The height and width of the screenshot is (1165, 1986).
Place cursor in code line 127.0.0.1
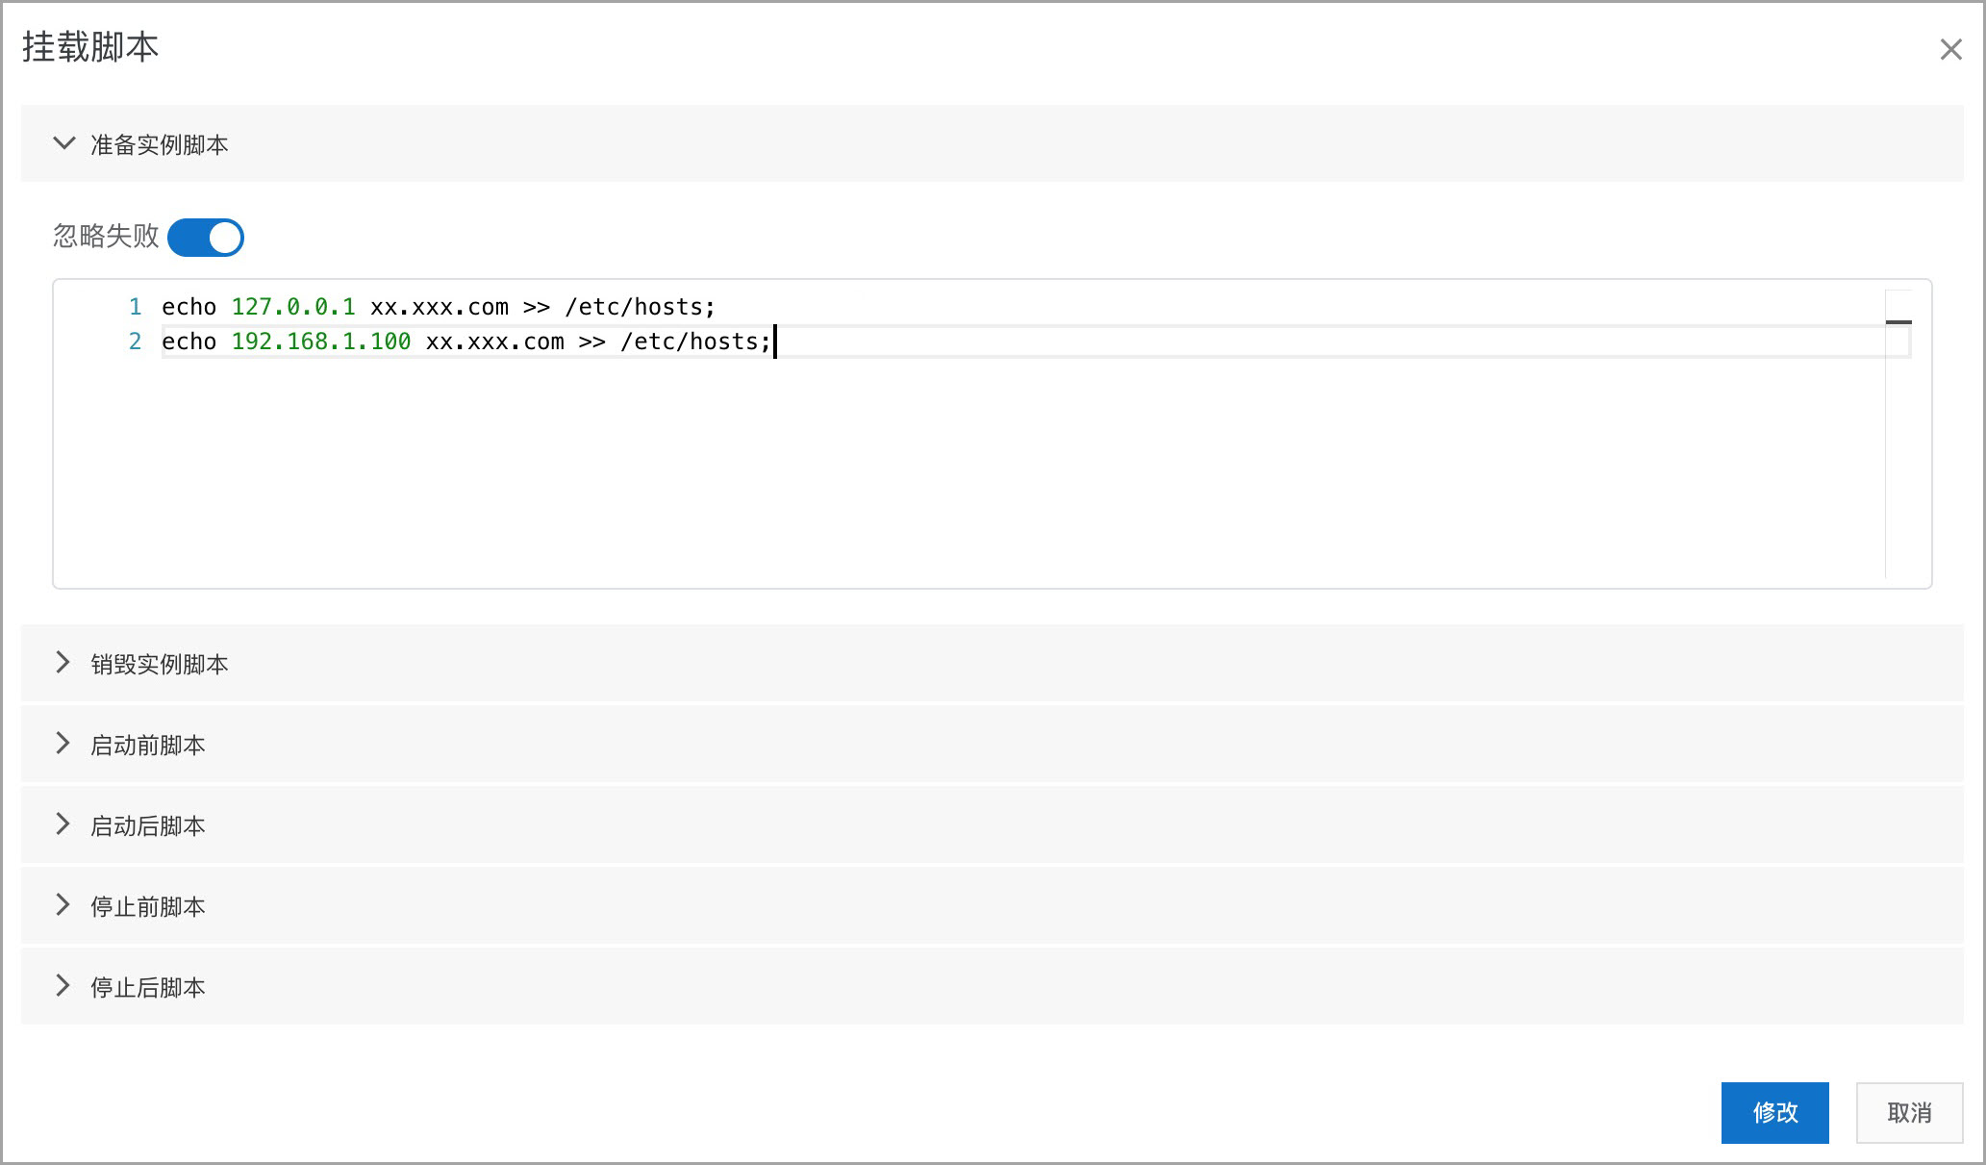pyautogui.click(x=293, y=307)
